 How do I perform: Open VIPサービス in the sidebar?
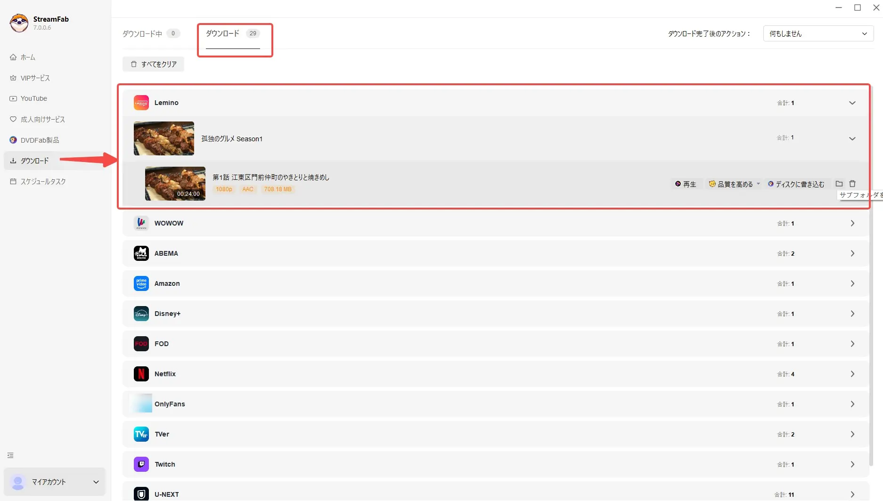click(30, 78)
